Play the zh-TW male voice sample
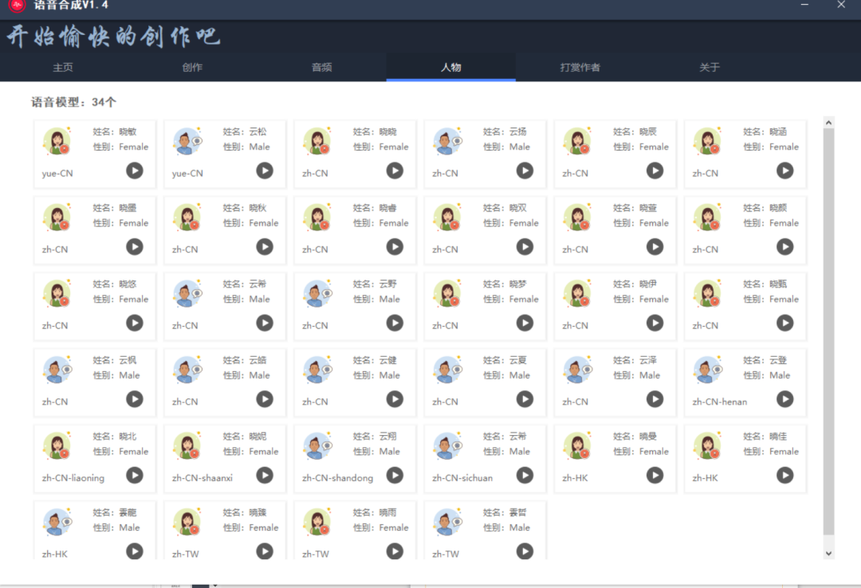 pos(525,551)
